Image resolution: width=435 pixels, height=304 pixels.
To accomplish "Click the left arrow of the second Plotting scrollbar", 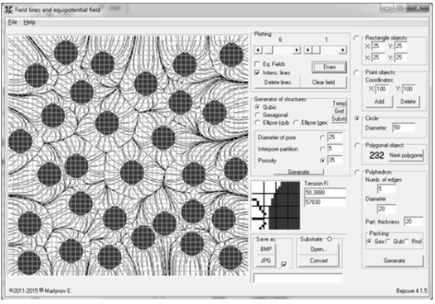I will tap(307, 51).
